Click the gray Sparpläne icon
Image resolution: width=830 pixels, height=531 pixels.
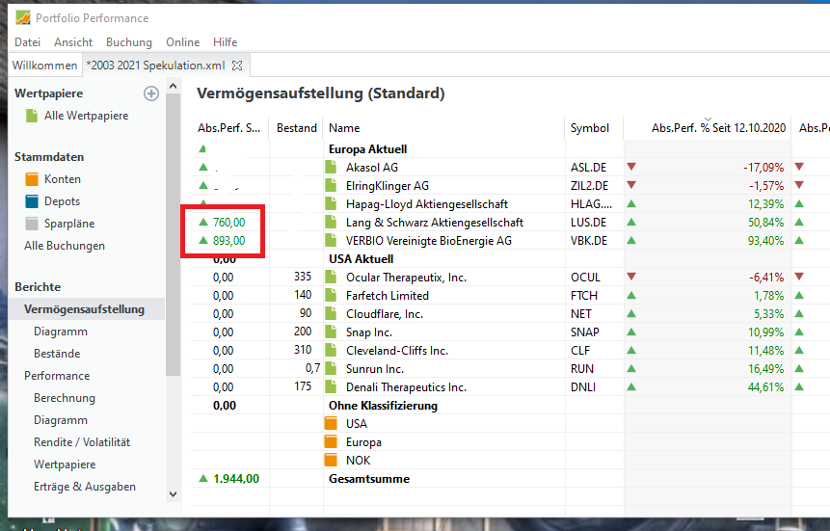(x=32, y=224)
